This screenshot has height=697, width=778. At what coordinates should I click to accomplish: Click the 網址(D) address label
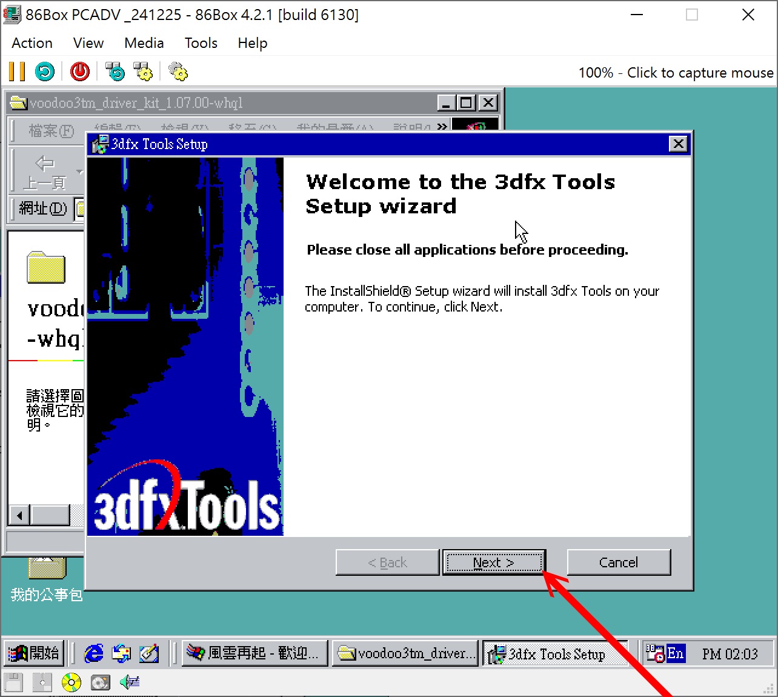pyautogui.click(x=42, y=208)
